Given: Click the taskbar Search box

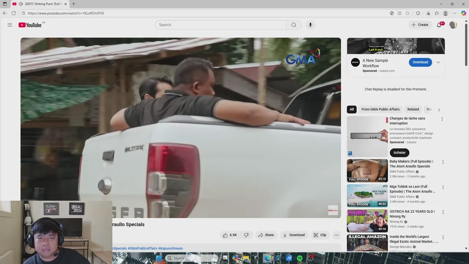Looking at the screenshot, I should coord(192,258).
